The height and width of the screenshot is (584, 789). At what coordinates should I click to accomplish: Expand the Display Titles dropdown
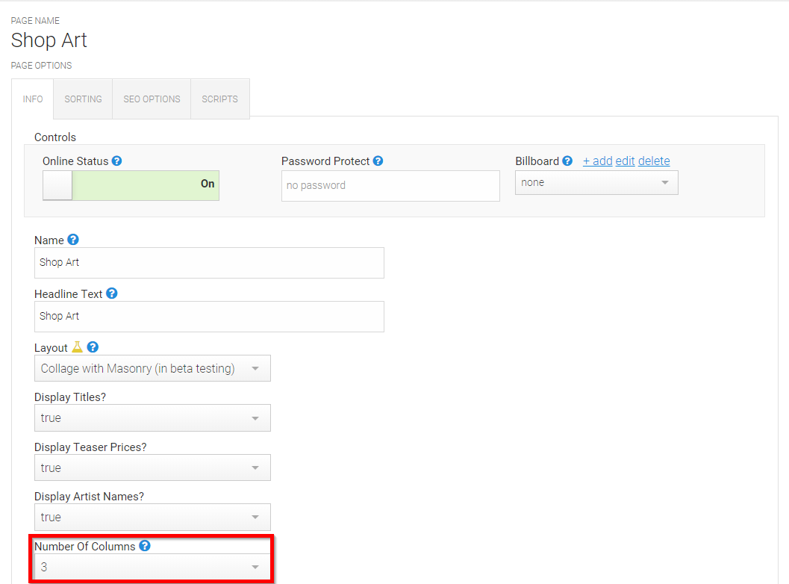click(x=152, y=418)
